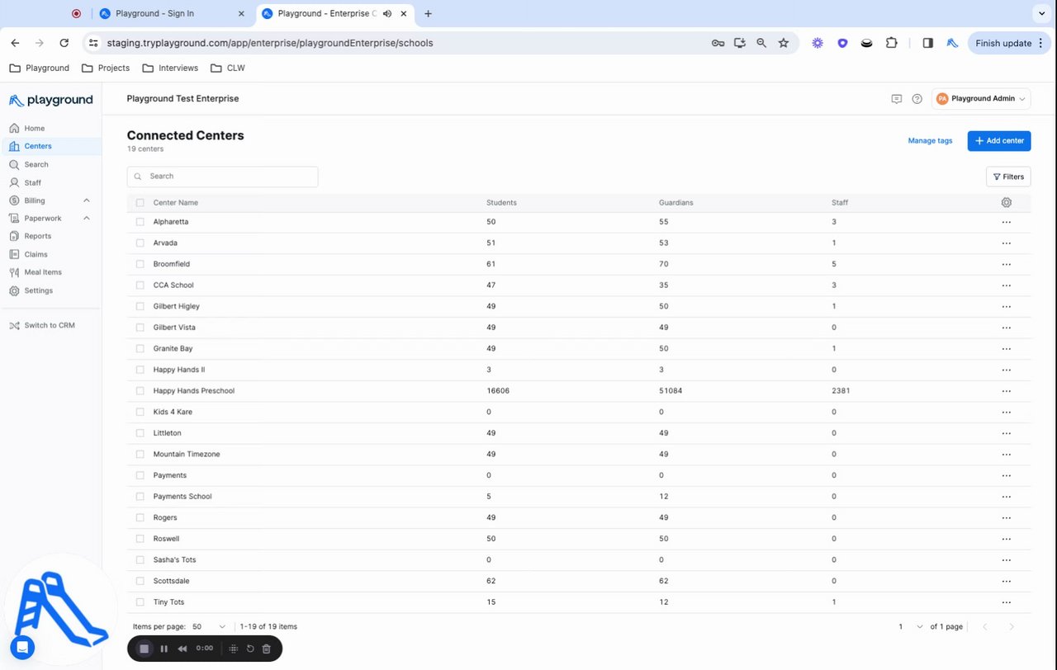Delete the recording with trash icon
The height and width of the screenshot is (670, 1057).
click(x=266, y=649)
